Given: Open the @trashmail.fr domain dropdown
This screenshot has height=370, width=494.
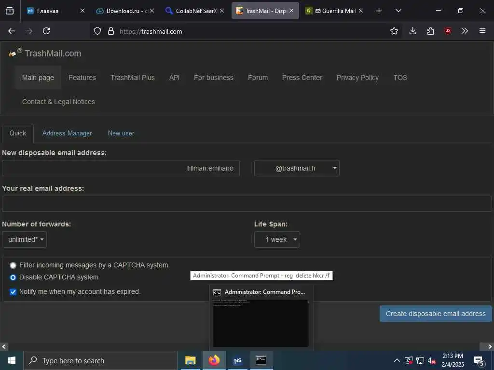Looking at the screenshot, I should (297, 168).
